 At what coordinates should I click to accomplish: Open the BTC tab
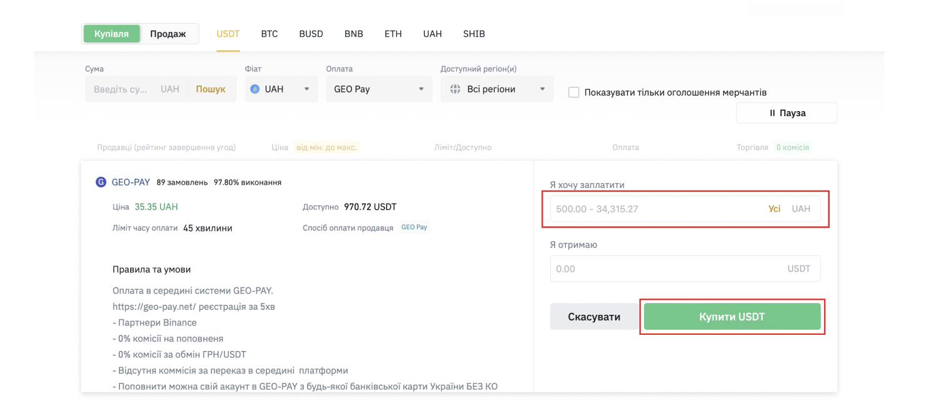269,34
